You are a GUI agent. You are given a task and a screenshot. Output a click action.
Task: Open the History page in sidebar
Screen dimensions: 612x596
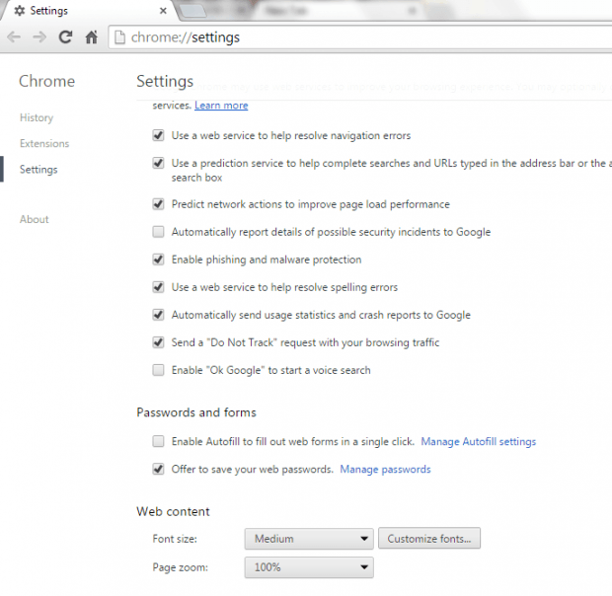[37, 117]
